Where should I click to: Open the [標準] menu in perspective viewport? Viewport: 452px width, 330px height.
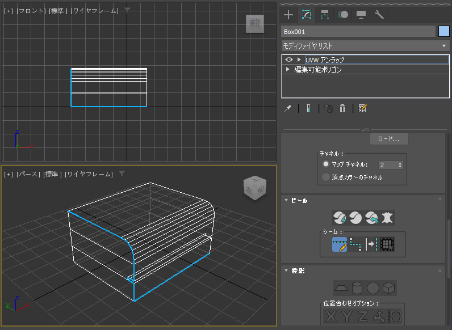(52, 174)
